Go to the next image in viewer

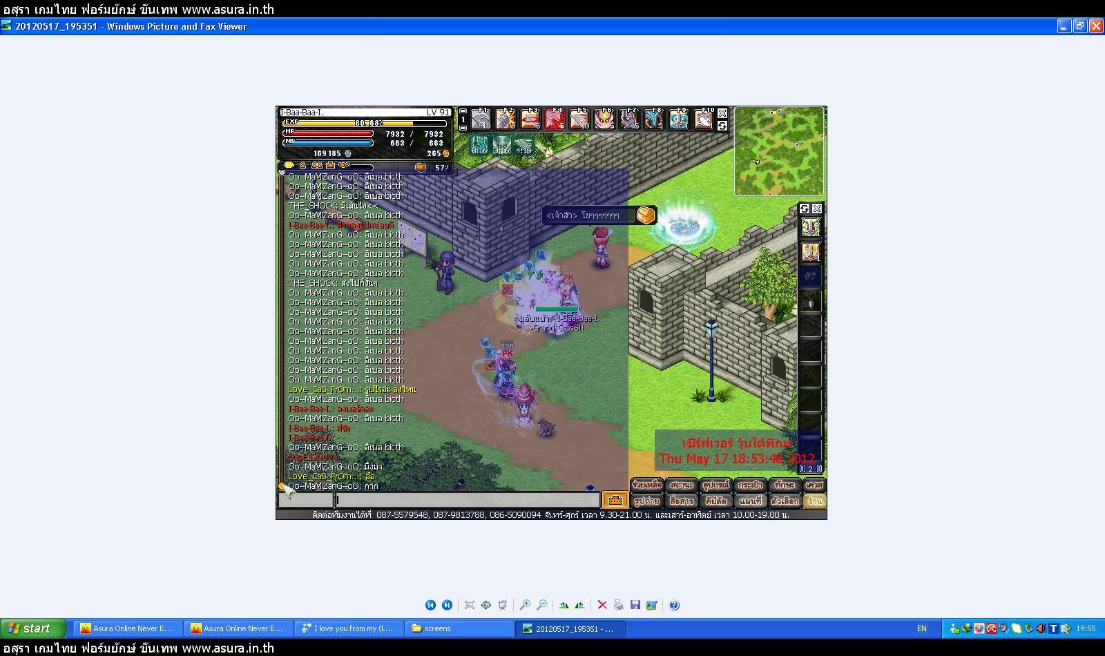coord(447,605)
